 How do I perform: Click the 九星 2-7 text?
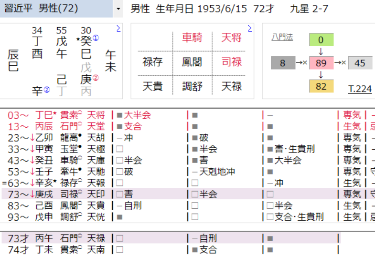(x=309, y=9)
